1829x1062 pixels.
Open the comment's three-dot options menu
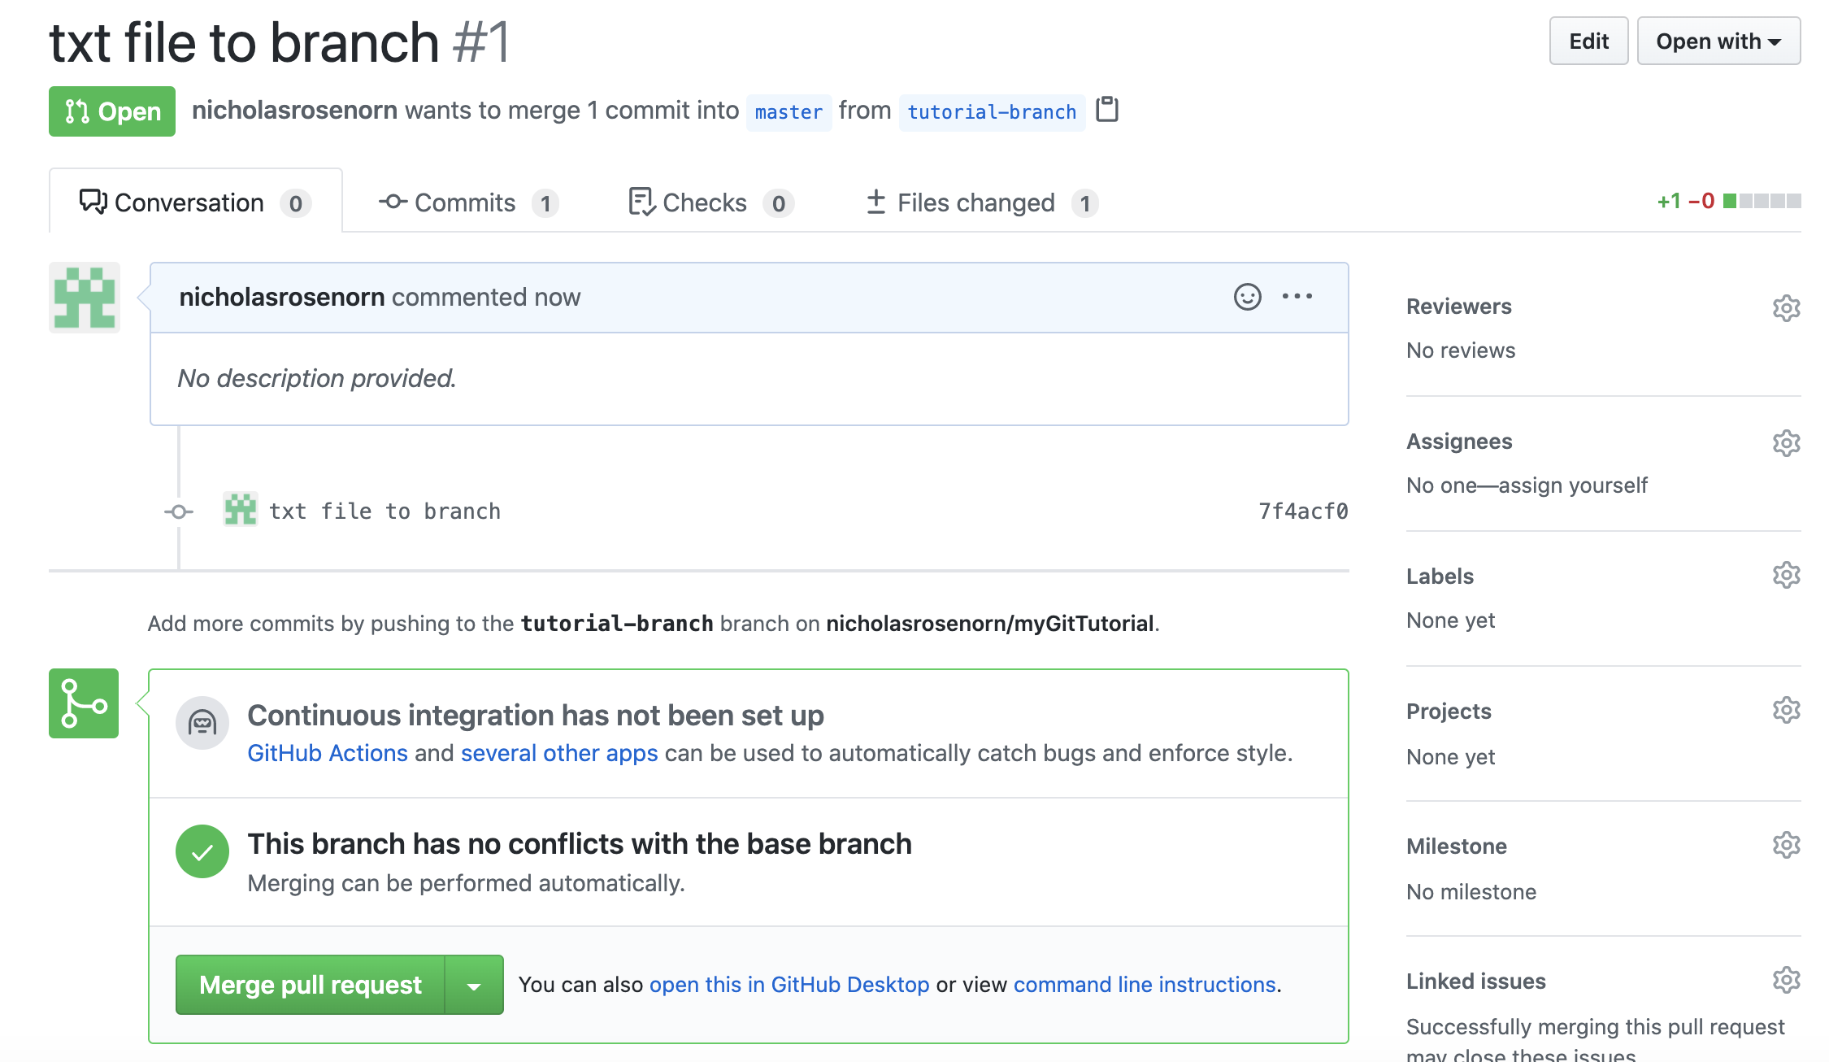pyautogui.click(x=1297, y=297)
